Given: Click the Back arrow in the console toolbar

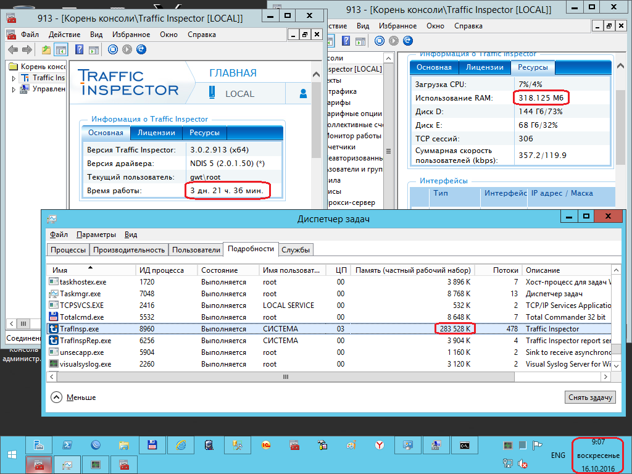Looking at the screenshot, I should tap(13, 50).
